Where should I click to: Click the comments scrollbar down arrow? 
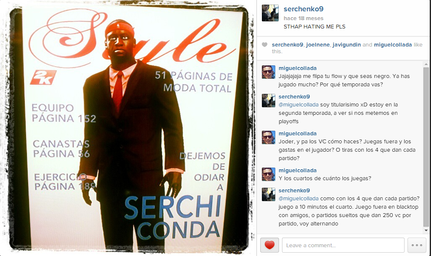click(426, 230)
